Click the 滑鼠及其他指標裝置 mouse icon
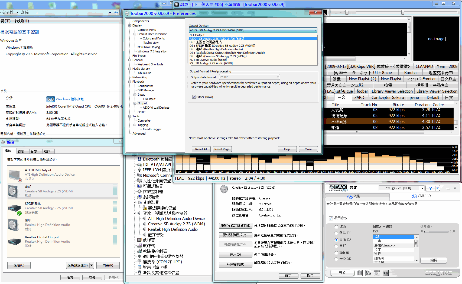The width and height of the screenshot is (462, 284). (x=139, y=272)
